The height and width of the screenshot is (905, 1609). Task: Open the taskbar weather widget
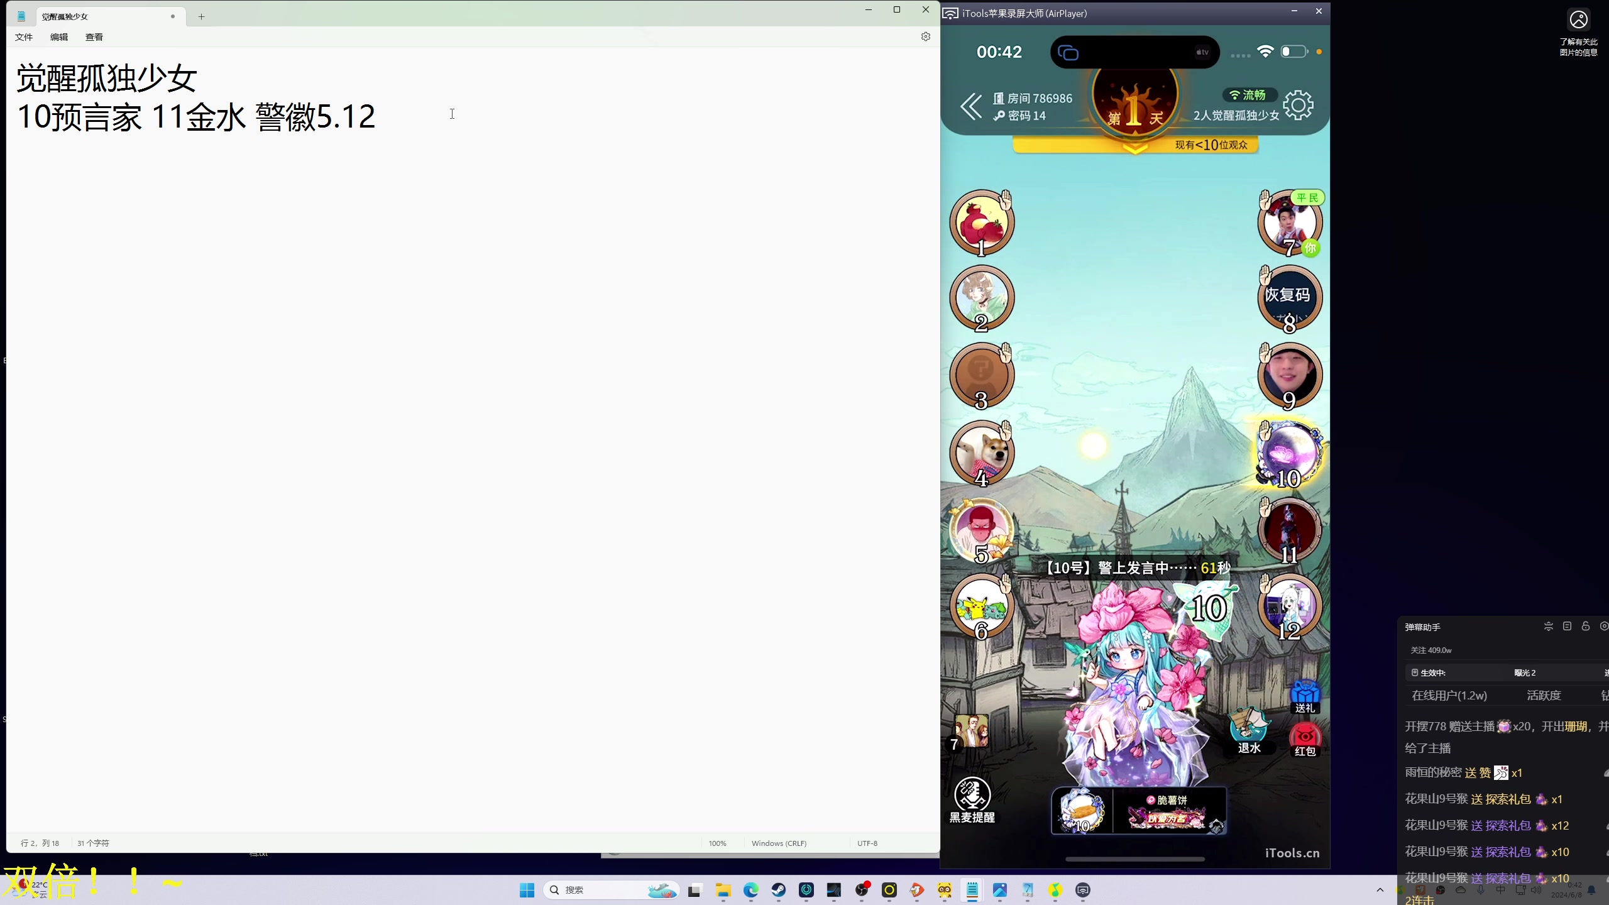click(x=31, y=889)
